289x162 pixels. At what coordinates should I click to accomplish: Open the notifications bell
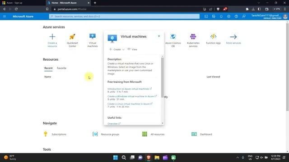tap(221, 16)
